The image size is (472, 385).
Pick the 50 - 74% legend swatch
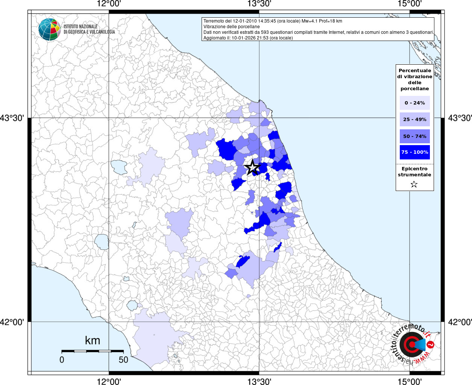click(414, 136)
